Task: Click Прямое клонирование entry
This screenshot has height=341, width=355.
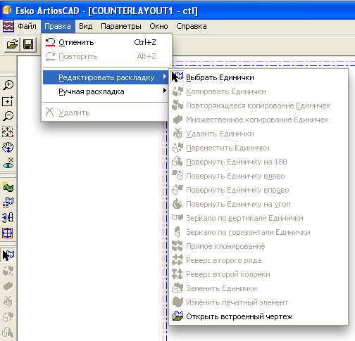Action: point(259,246)
